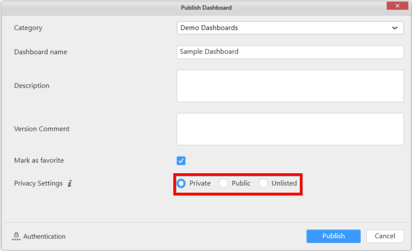Screen dimensions: 412x251
Task: Select the Public privacy option
Action: [224, 183]
